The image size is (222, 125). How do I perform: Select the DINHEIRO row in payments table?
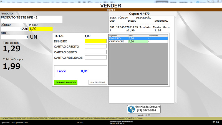pos(118,38)
